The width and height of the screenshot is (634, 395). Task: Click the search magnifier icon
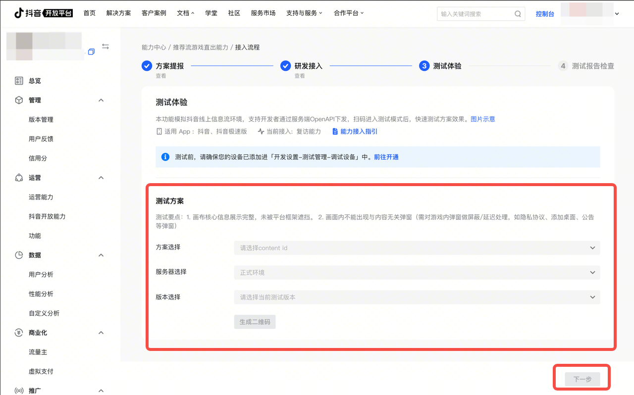518,14
